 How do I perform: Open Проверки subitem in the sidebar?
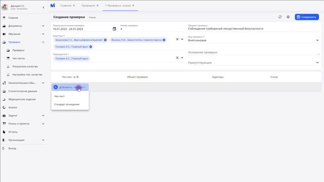pos(18,51)
